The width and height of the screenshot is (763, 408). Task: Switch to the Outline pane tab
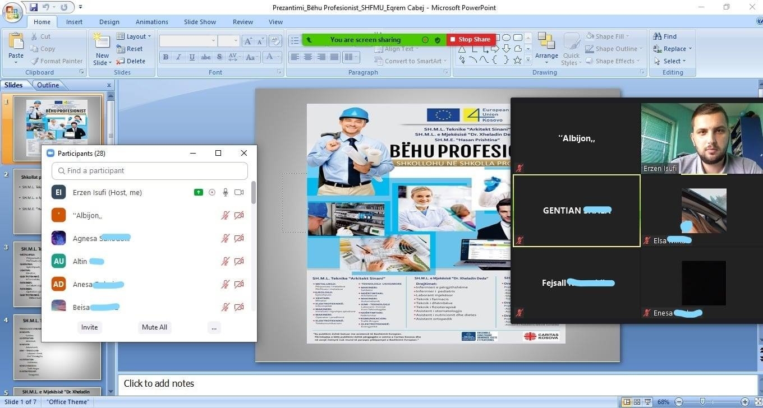[48, 85]
